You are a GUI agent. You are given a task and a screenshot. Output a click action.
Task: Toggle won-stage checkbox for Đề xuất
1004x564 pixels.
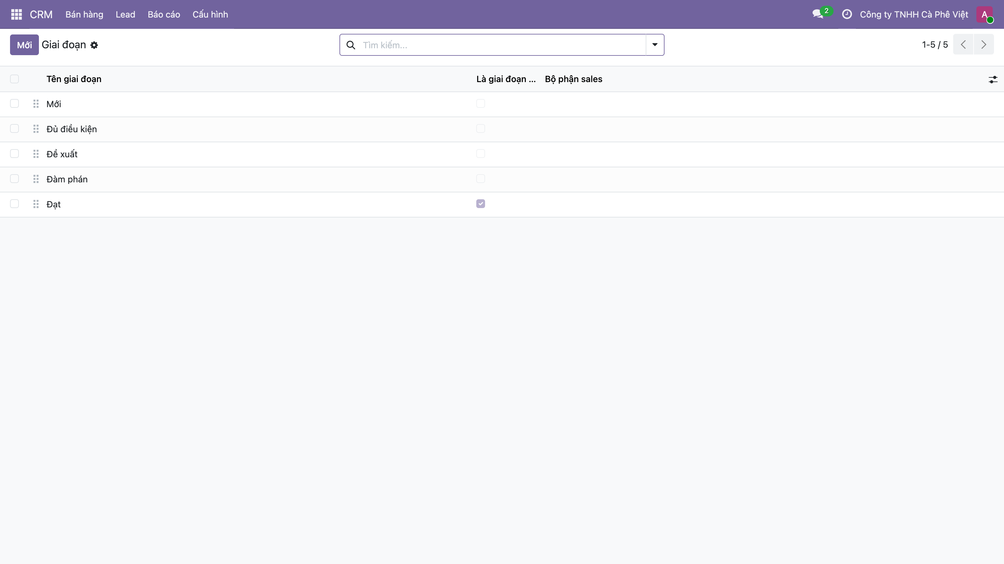[x=481, y=154]
